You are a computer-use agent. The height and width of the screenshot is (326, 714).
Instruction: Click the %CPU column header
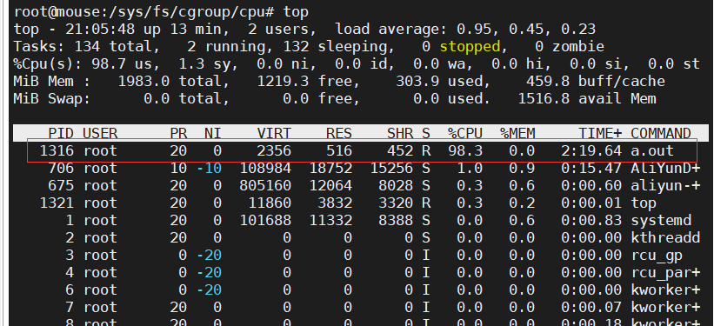[x=465, y=133]
